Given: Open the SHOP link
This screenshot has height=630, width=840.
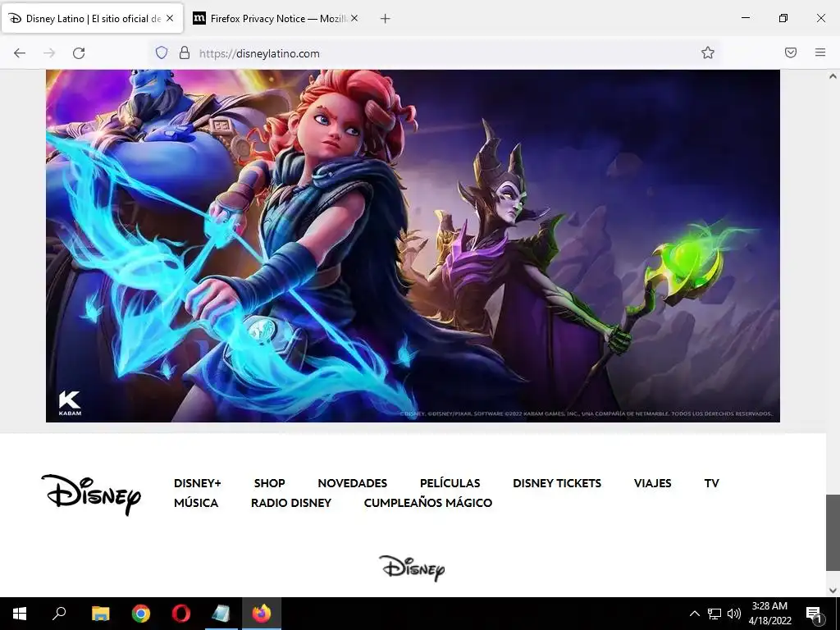Looking at the screenshot, I should tap(269, 483).
